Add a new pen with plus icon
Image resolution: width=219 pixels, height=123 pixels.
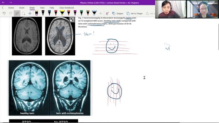click(101, 13)
